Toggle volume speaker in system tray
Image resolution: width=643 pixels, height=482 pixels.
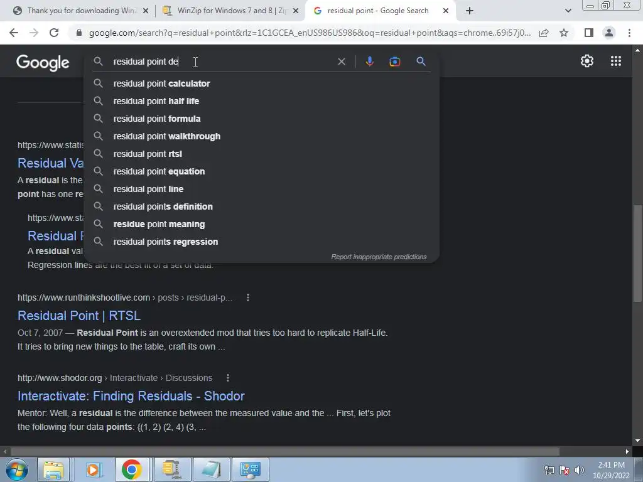click(x=580, y=470)
